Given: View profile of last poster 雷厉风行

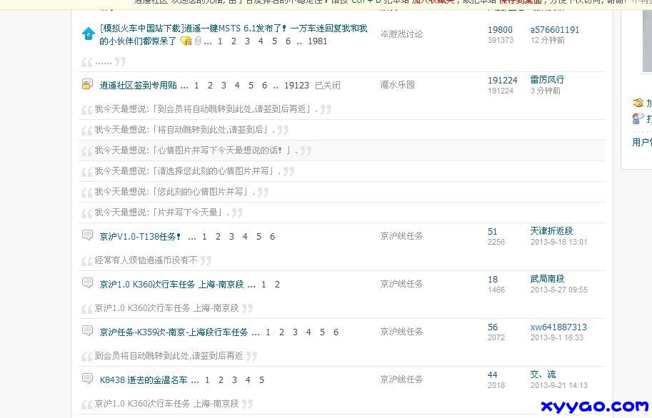Looking at the screenshot, I should click(546, 80).
